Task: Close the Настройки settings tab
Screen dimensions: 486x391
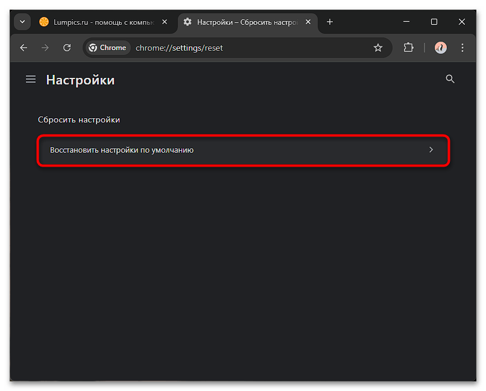Action: 308,22
